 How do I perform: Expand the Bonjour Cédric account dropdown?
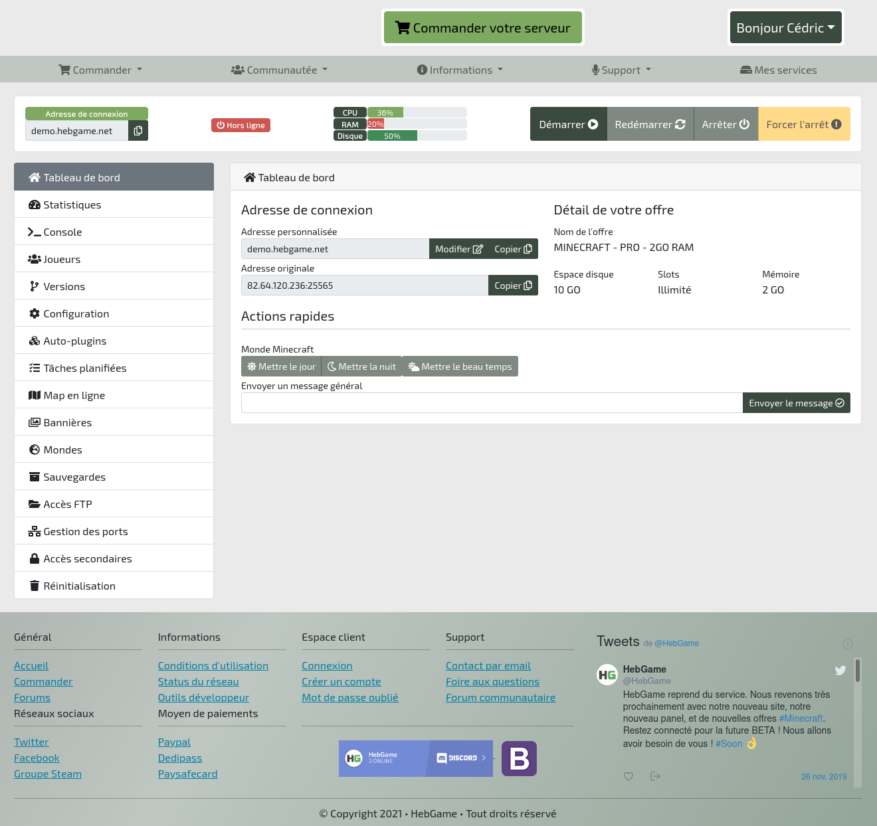[x=785, y=28]
